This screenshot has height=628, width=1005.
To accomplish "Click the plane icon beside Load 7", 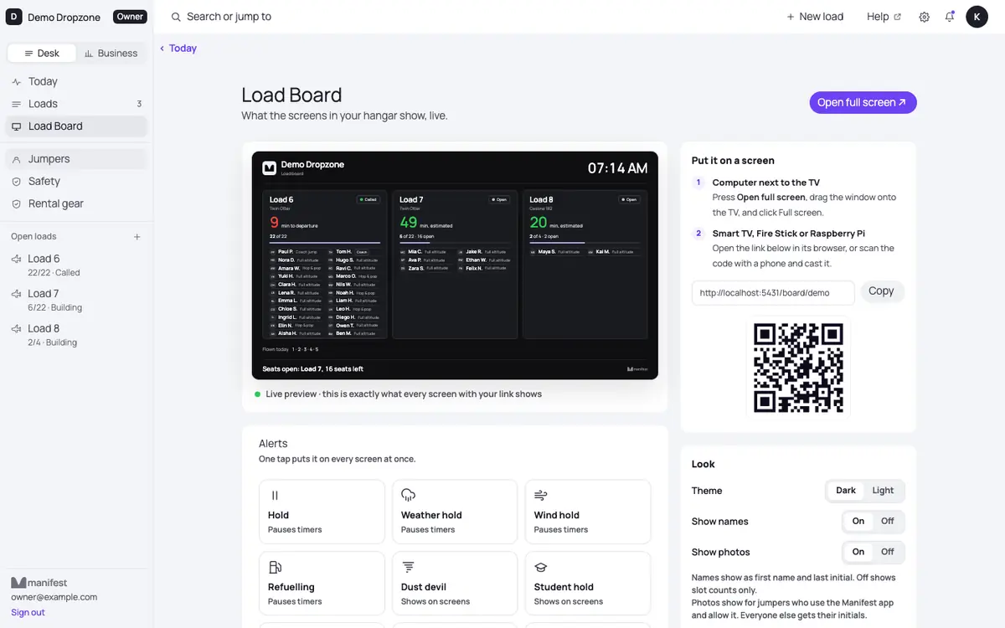I will 16,294.
